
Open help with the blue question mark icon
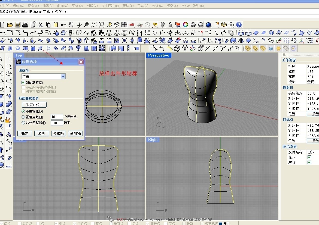[239, 25]
